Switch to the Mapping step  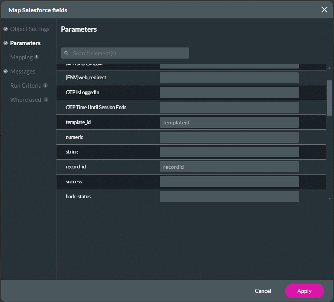coord(21,57)
